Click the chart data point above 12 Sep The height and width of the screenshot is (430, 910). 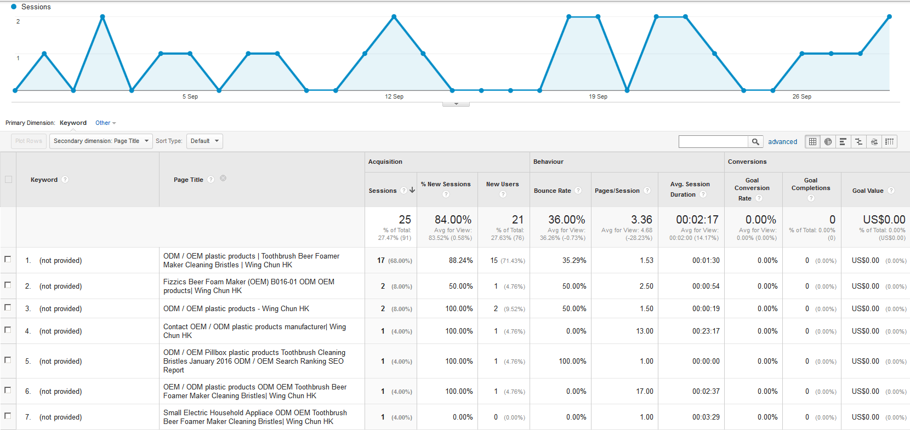(x=394, y=17)
